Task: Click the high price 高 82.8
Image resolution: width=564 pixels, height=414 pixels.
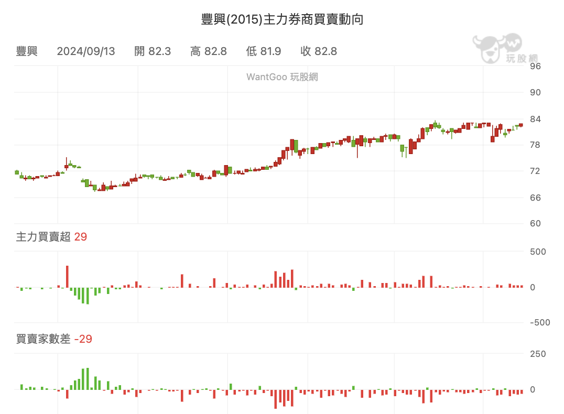Action: click(209, 51)
